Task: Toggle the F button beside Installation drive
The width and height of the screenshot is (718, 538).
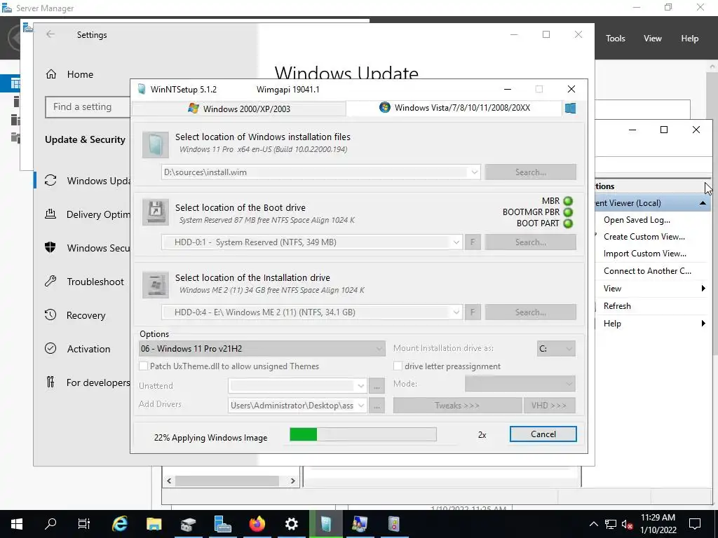Action: pyautogui.click(x=473, y=312)
